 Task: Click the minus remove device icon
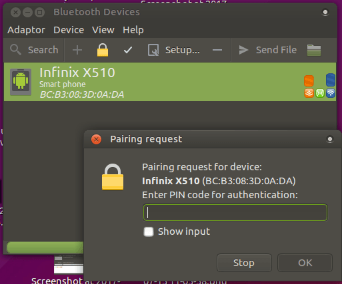pos(217,50)
